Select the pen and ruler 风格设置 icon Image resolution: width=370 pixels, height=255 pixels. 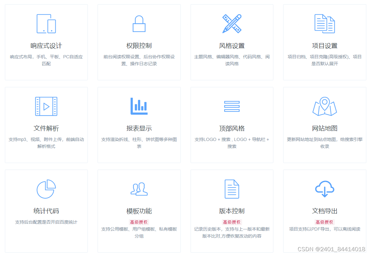pos(232,23)
